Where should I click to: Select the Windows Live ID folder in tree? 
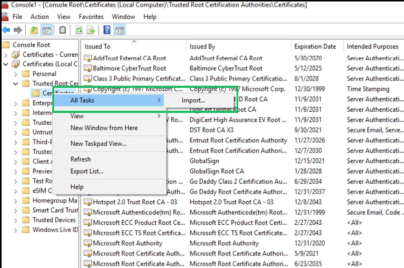click(x=55, y=230)
